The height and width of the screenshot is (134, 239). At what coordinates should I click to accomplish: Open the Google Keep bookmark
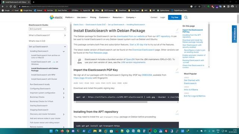[x=26, y=10]
